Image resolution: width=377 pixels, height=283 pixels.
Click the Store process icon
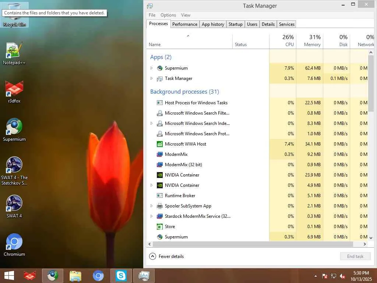pyautogui.click(x=160, y=227)
